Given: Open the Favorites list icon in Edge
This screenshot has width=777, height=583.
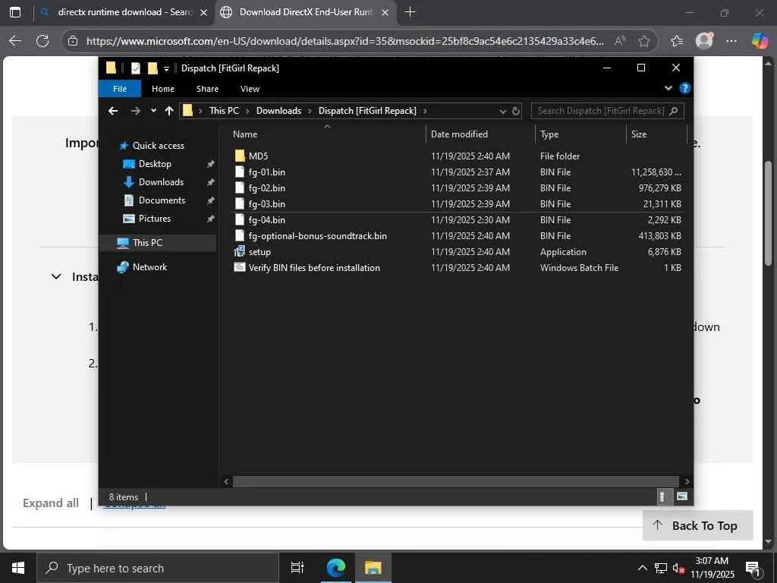Looking at the screenshot, I should point(676,41).
